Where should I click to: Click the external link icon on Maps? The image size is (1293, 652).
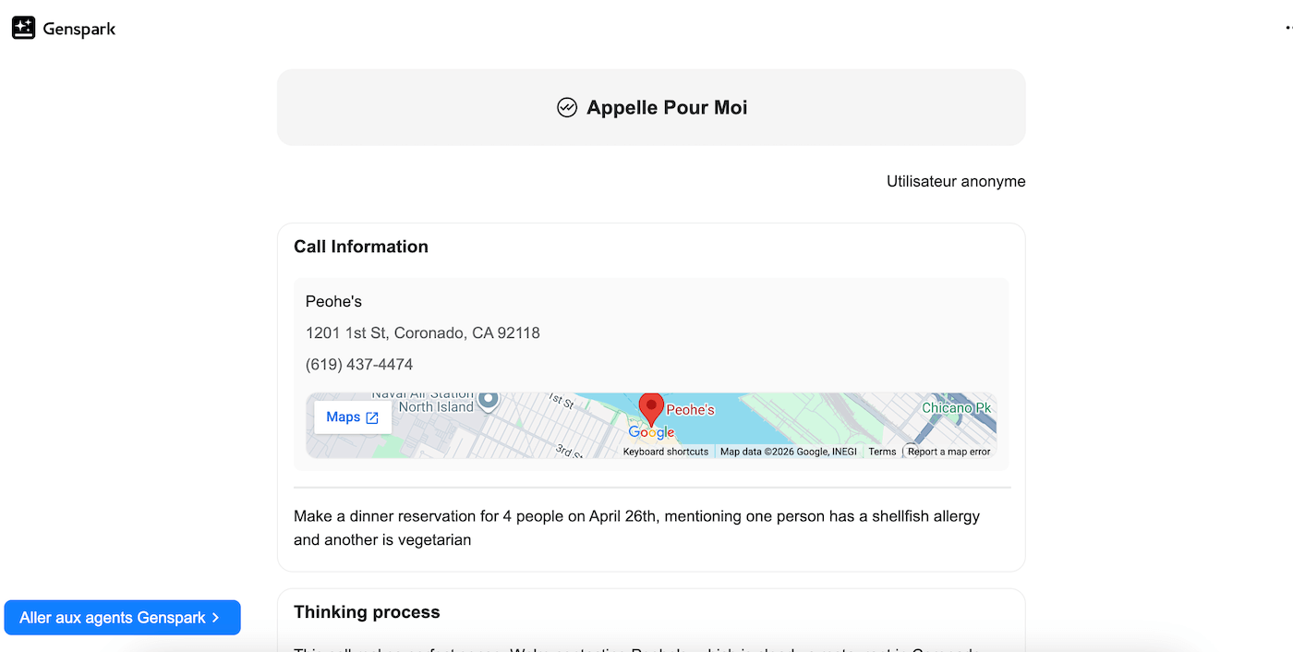coord(372,417)
